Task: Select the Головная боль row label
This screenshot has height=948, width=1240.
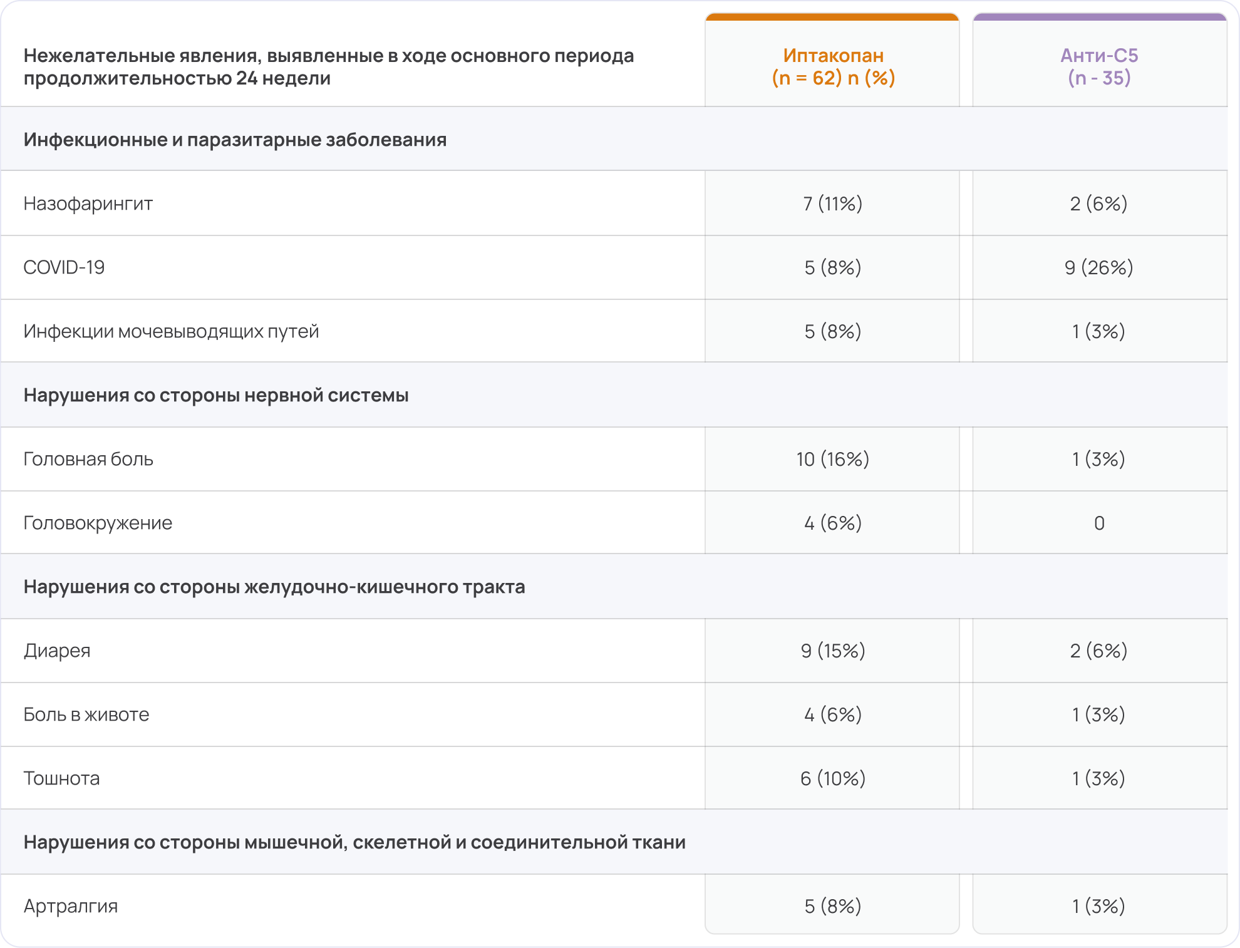Action: [x=88, y=459]
